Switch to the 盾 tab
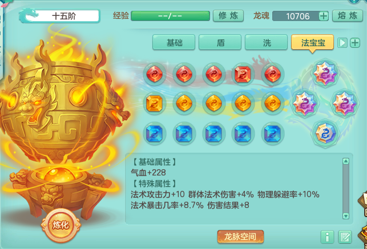 tap(220, 42)
